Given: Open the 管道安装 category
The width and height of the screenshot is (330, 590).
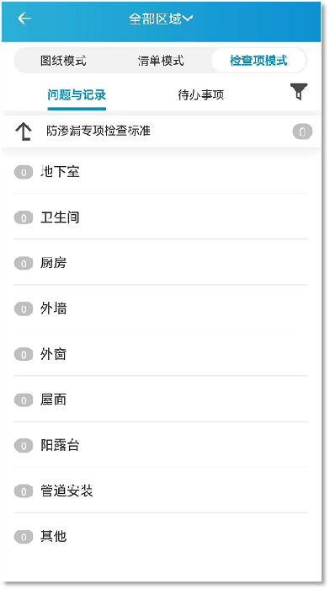Looking at the screenshot, I should [161, 491].
